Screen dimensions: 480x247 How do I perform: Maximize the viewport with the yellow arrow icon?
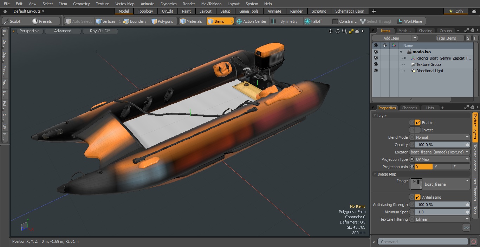[351, 31]
